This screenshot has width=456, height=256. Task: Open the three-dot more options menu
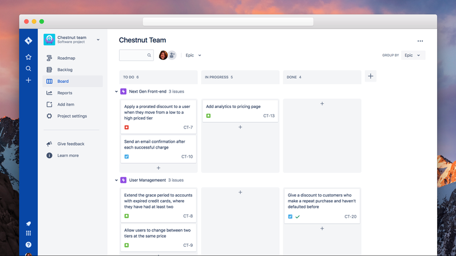420,41
